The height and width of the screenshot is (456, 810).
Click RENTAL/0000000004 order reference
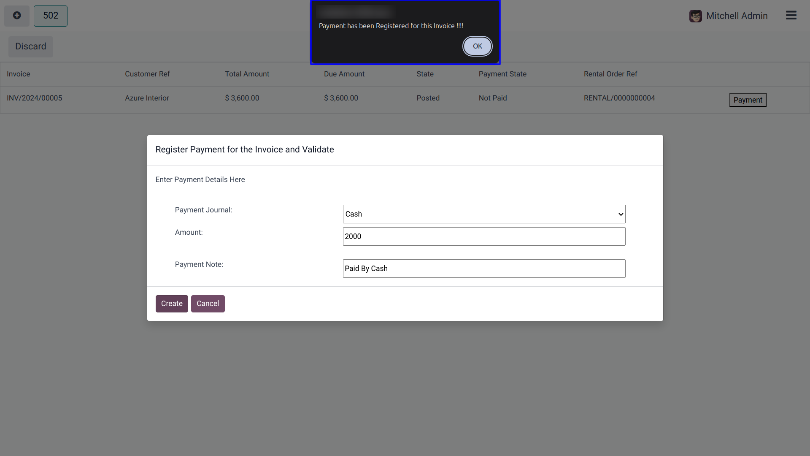pos(619,98)
